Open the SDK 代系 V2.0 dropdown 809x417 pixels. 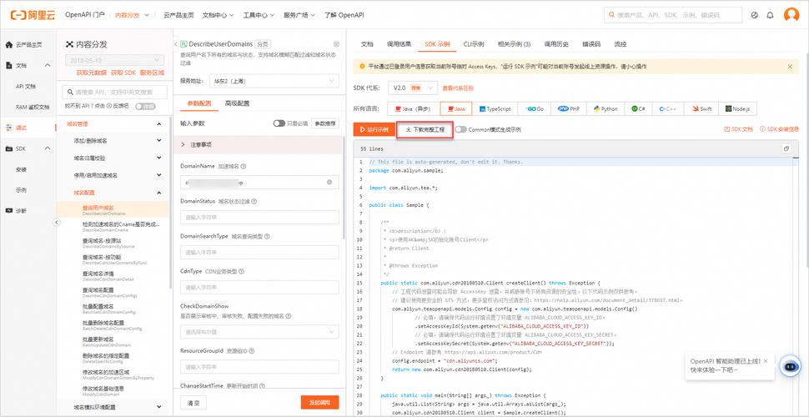click(414, 88)
